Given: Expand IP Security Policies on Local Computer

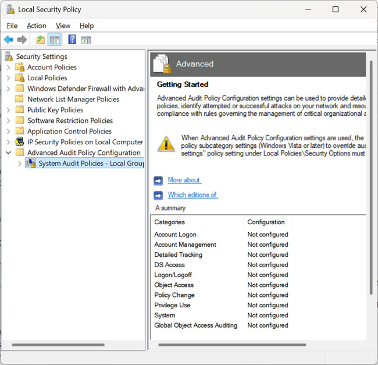Looking at the screenshot, I should click(8, 142).
